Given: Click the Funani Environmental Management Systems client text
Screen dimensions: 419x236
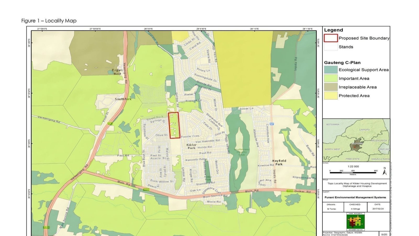Looking at the screenshot, I should coord(355,197).
